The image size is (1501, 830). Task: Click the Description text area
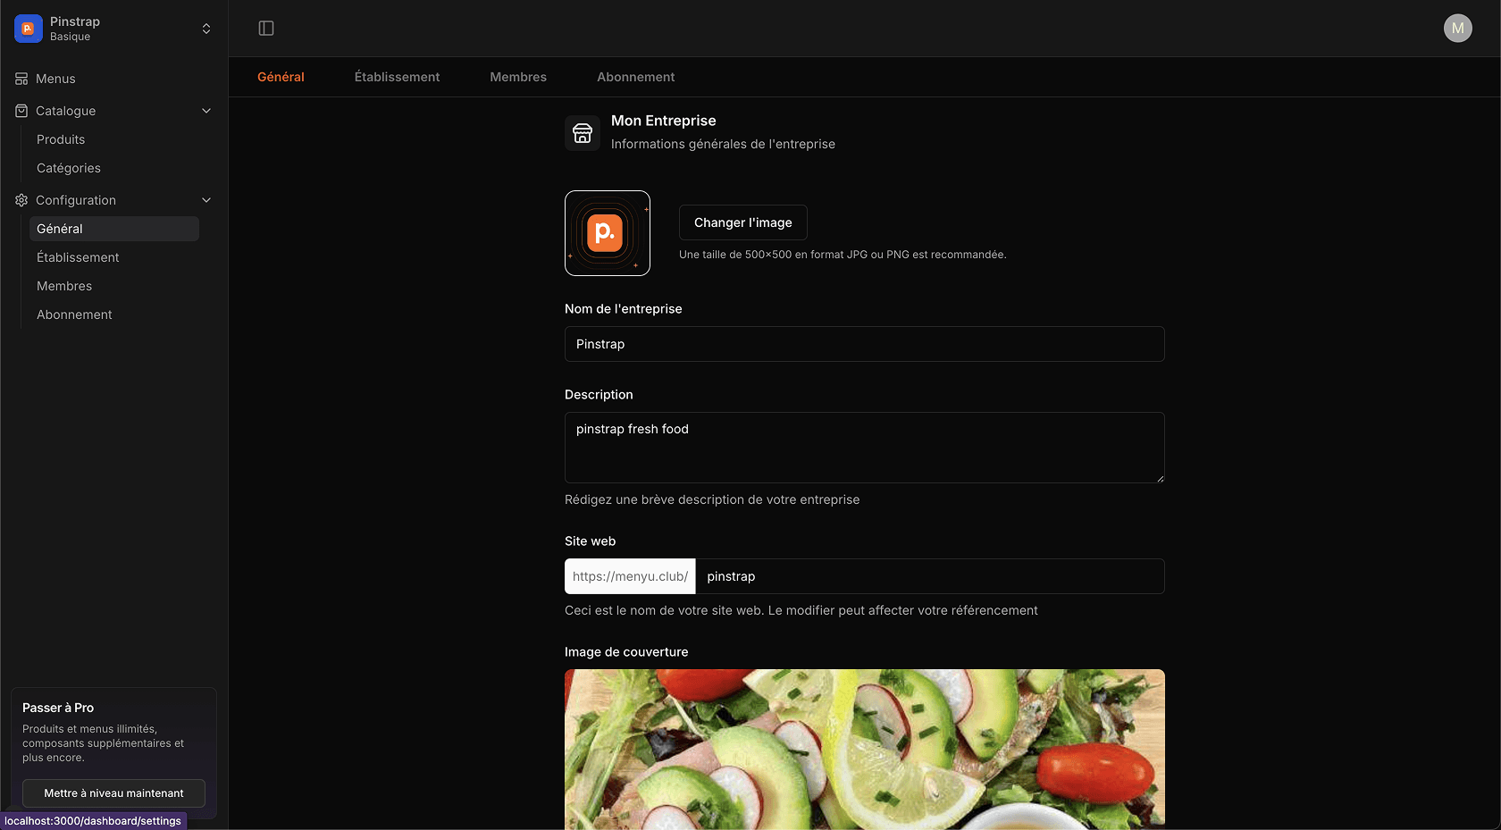(x=864, y=447)
